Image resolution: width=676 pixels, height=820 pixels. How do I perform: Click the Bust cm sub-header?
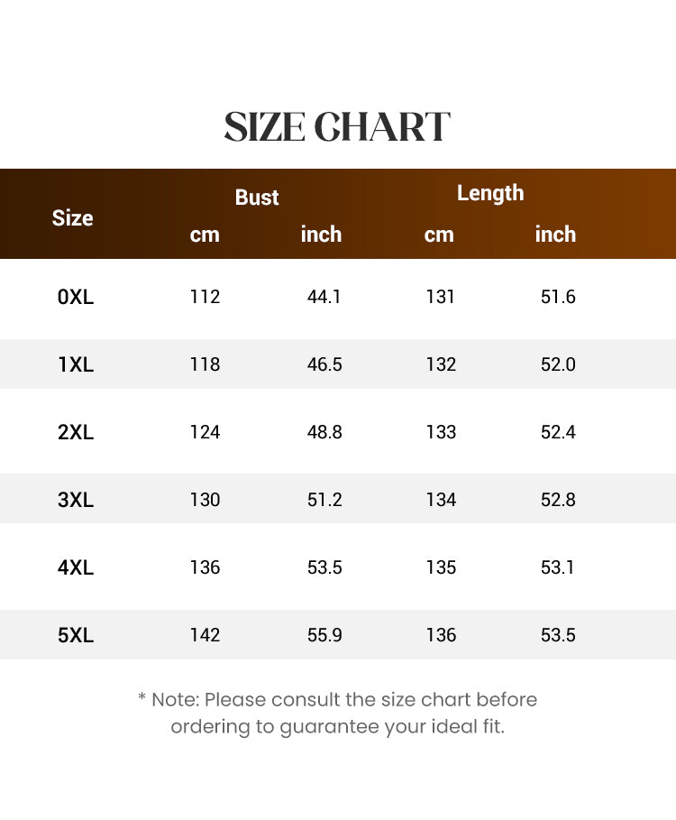[205, 235]
